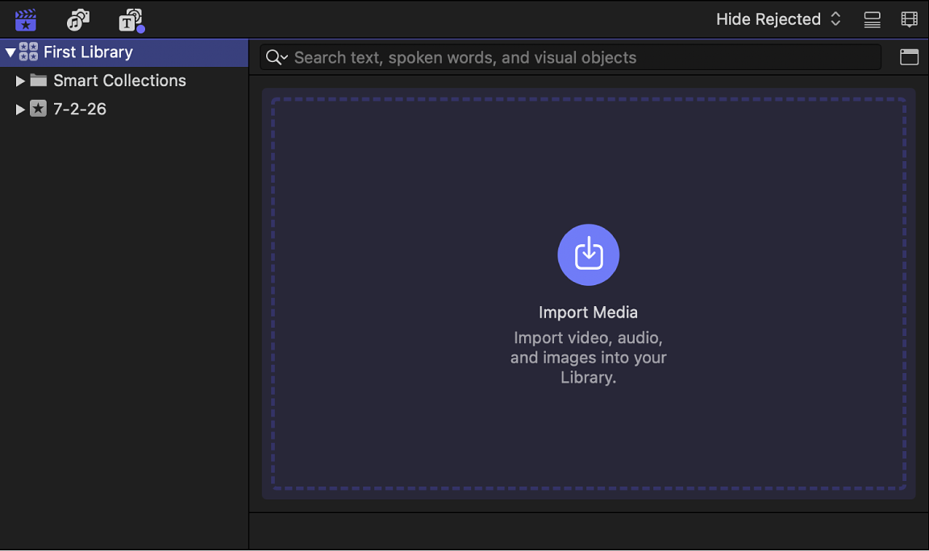
Task: Select the Smart Collections row
Action: [x=124, y=81]
